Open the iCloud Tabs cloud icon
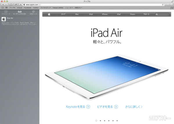174x124 pixels. [11, 5]
